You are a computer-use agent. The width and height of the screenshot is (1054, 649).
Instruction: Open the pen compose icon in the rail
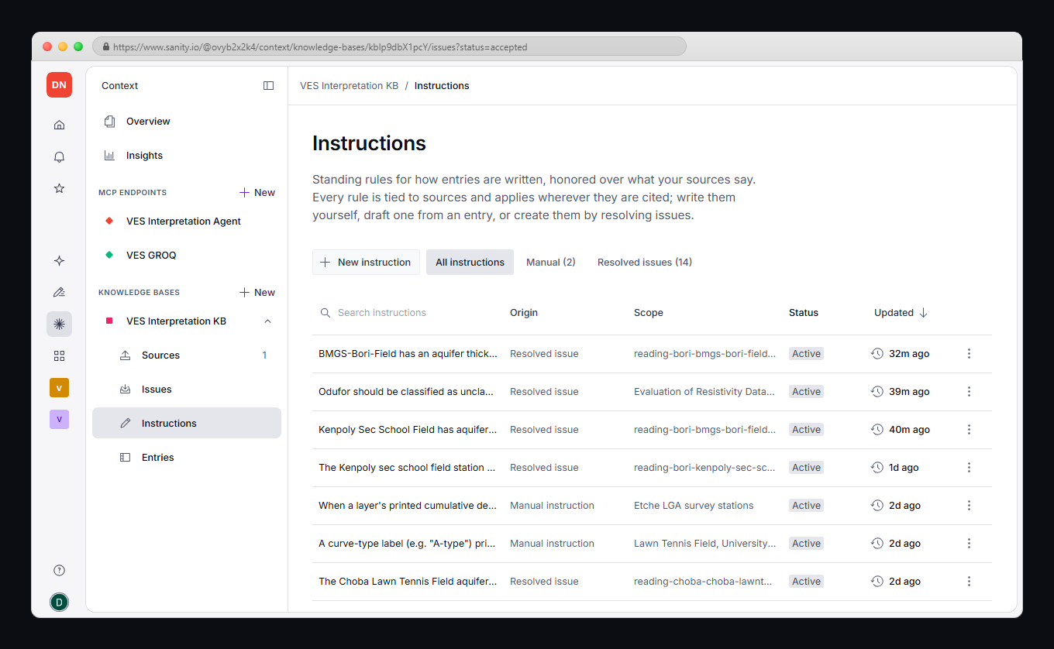coord(59,292)
